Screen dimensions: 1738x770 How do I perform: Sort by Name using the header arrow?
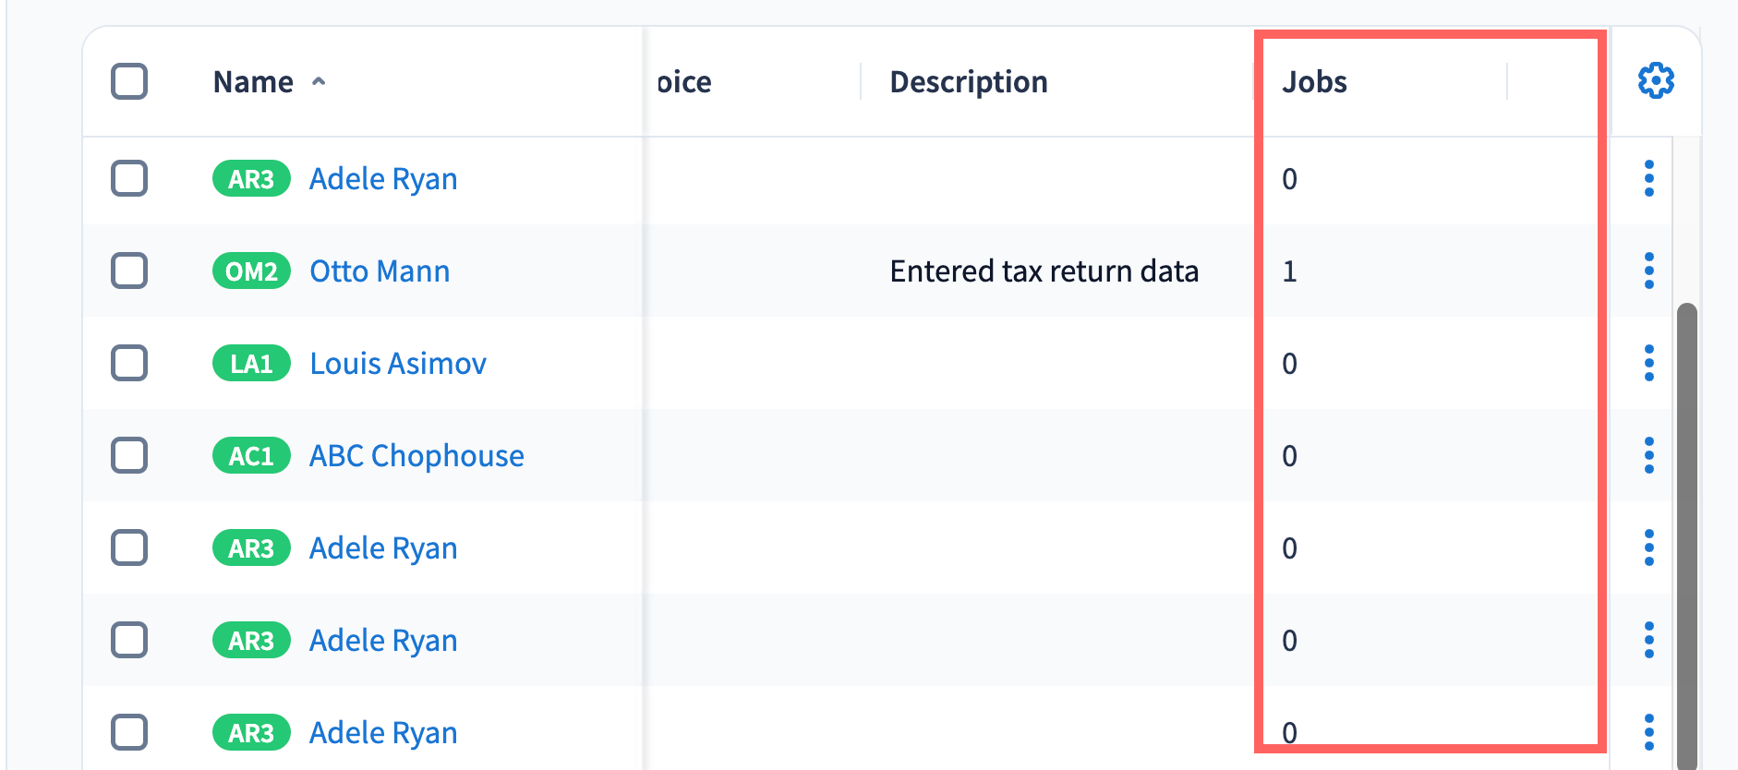click(x=319, y=81)
